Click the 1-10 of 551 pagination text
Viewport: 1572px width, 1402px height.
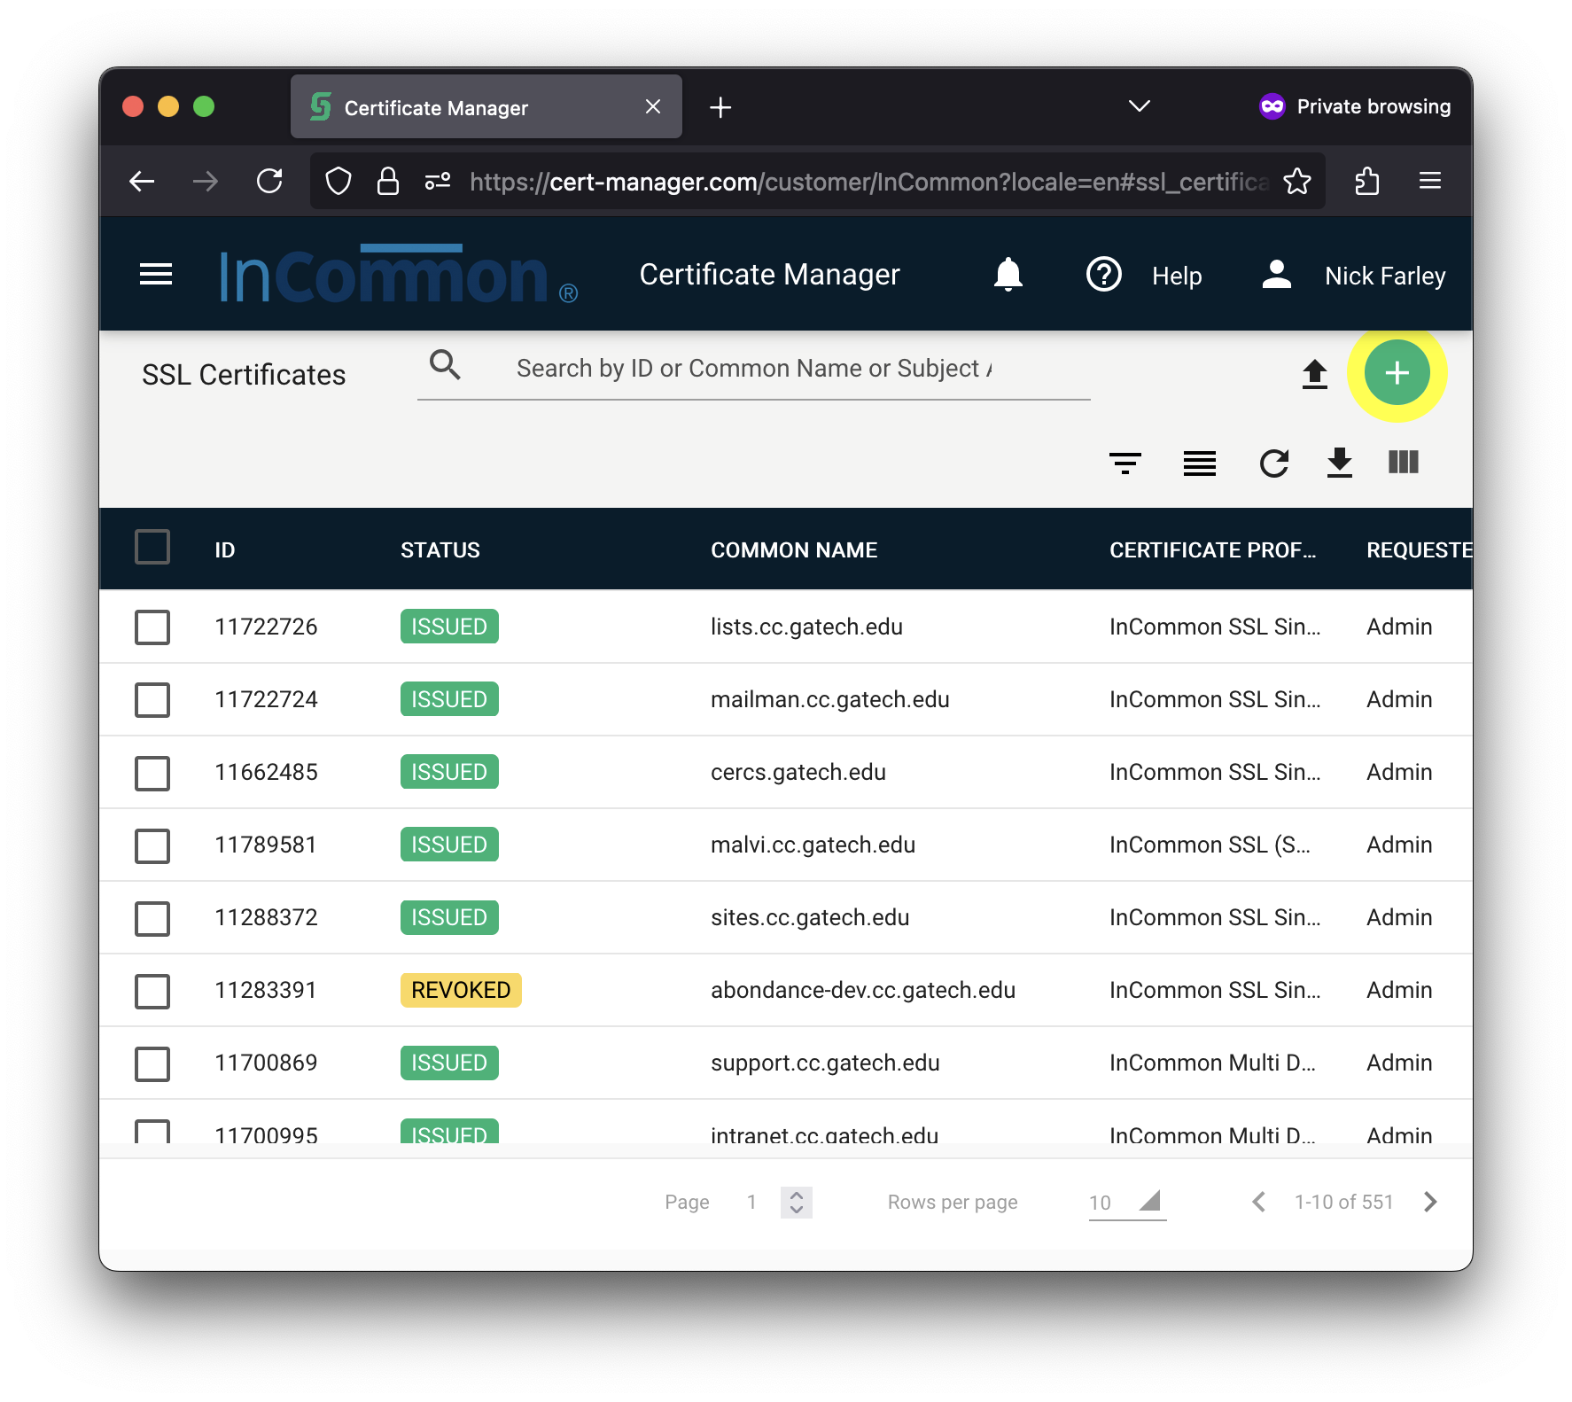tap(1343, 1203)
